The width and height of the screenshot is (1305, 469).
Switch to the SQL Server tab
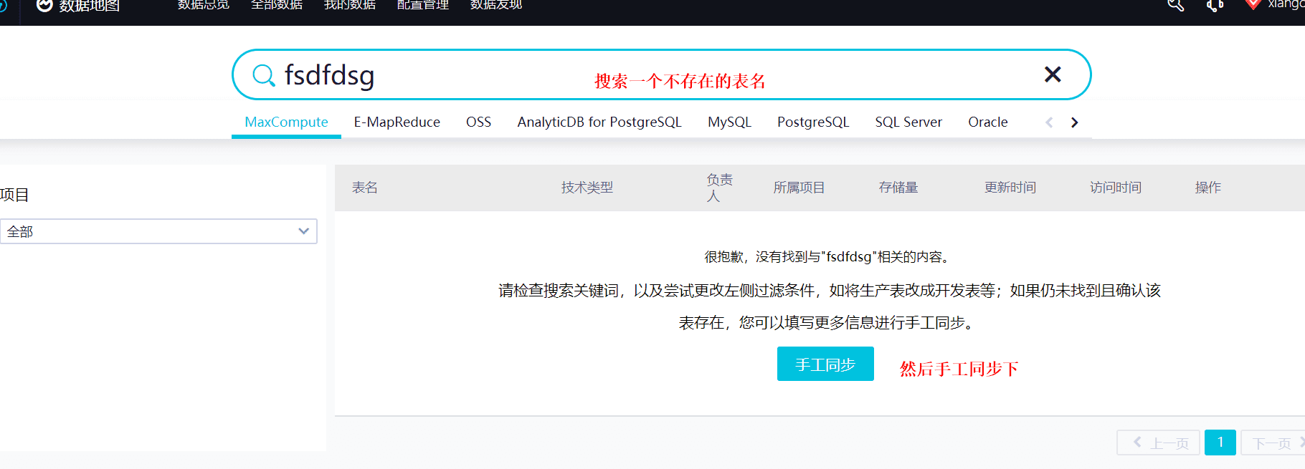coord(908,122)
